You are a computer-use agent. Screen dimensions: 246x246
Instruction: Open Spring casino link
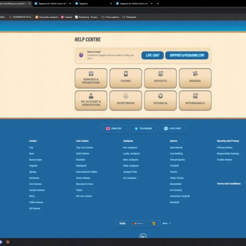33,172
